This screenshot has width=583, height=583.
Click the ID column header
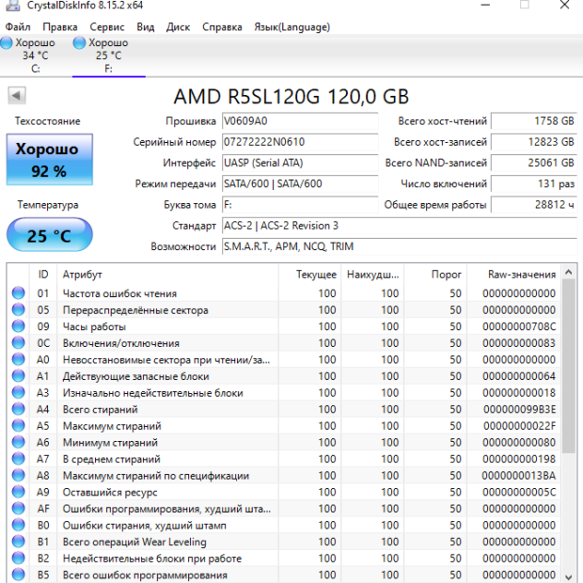[43, 274]
